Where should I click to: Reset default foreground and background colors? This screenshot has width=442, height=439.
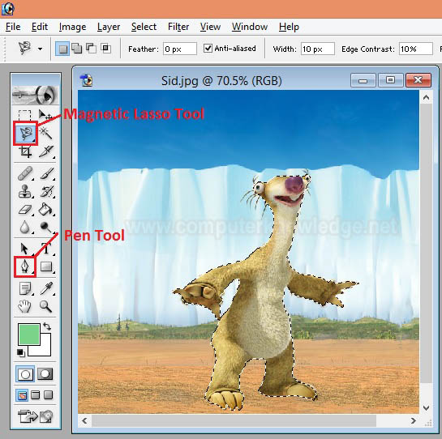point(21,352)
